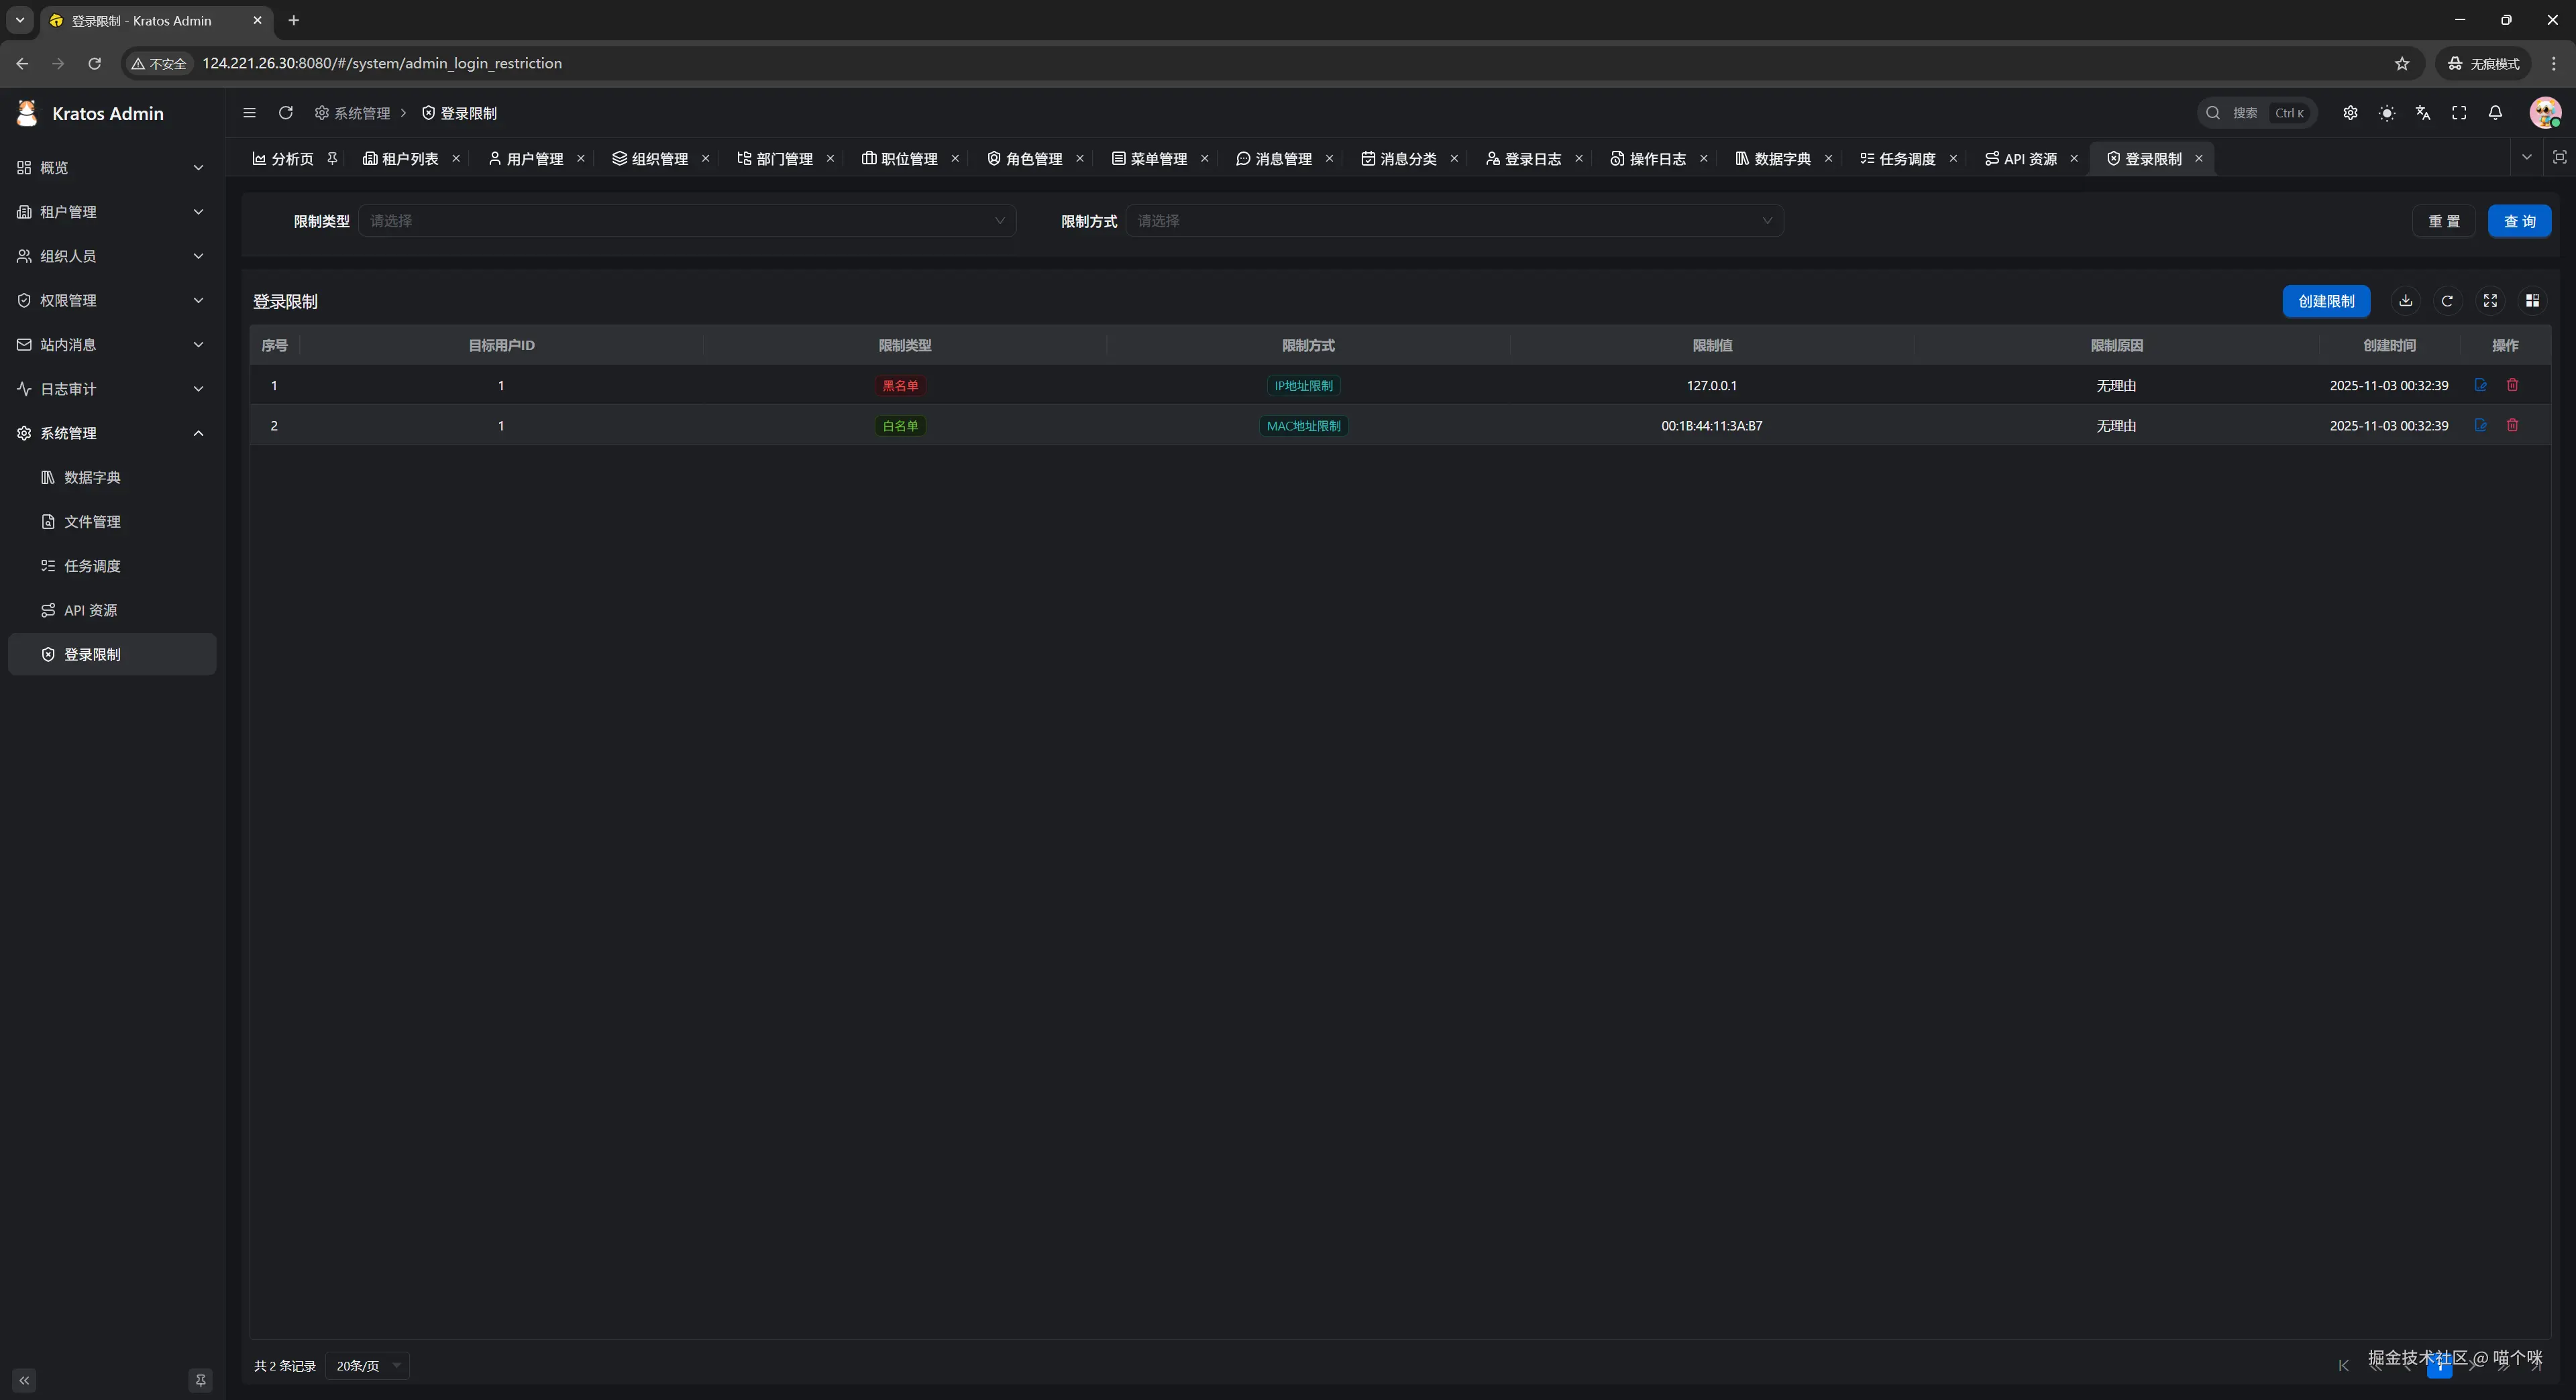Open 文件管理 in the sidebar
The image size is (2576, 1400).
92,522
